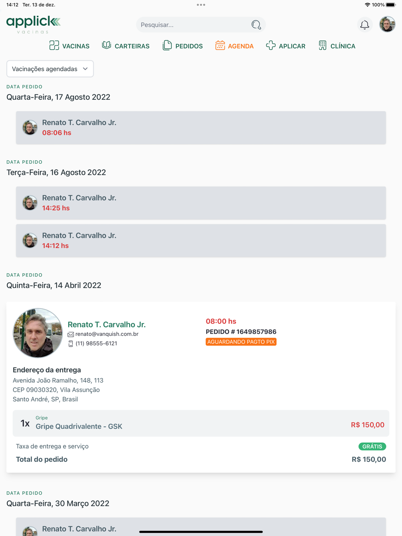Open the Vacinas section
This screenshot has width=402, height=536.
click(x=70, y=46)
